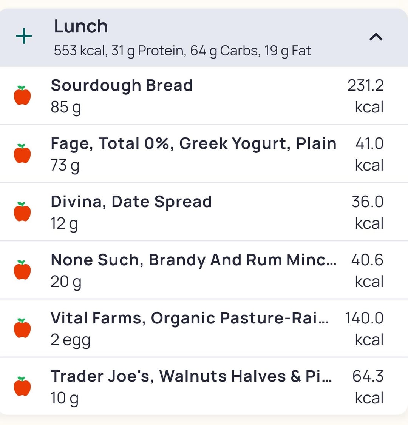408x425 pixels.
Task: Click the 140.0 kcal value for eggs
Action: (x=364, y=318)
